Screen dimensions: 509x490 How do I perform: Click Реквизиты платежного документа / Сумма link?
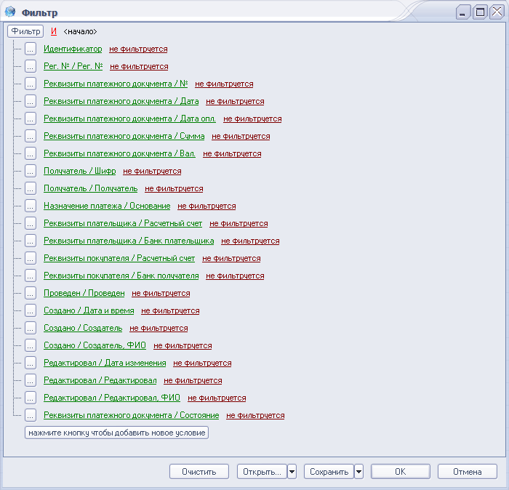[x=124, y=136]
